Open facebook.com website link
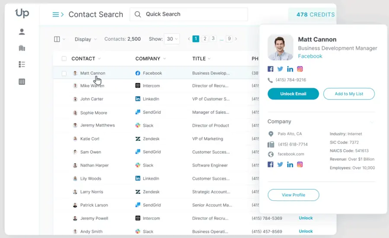 pos(291,154)
